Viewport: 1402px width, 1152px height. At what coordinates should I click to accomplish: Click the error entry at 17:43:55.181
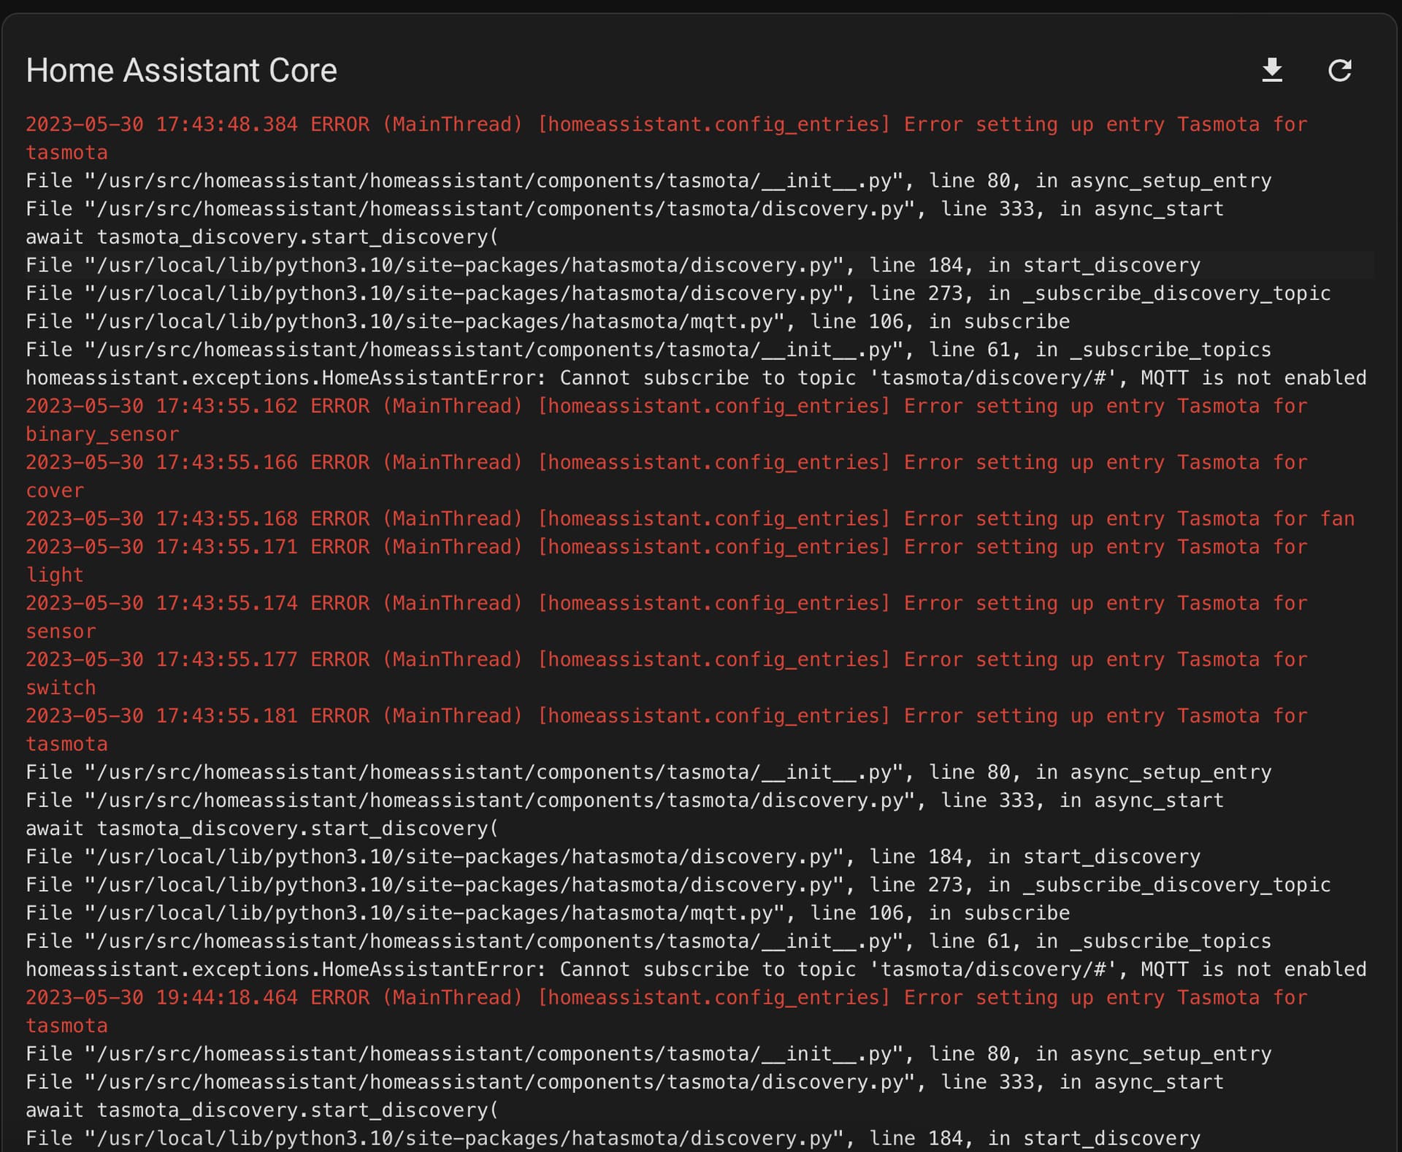[x=666, y=715]
